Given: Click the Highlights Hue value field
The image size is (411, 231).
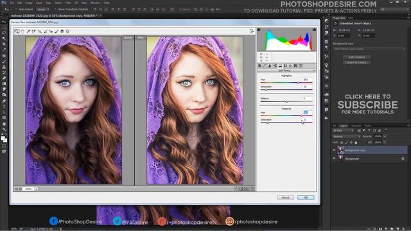Looking at the screenshot, I should [307, 80].
